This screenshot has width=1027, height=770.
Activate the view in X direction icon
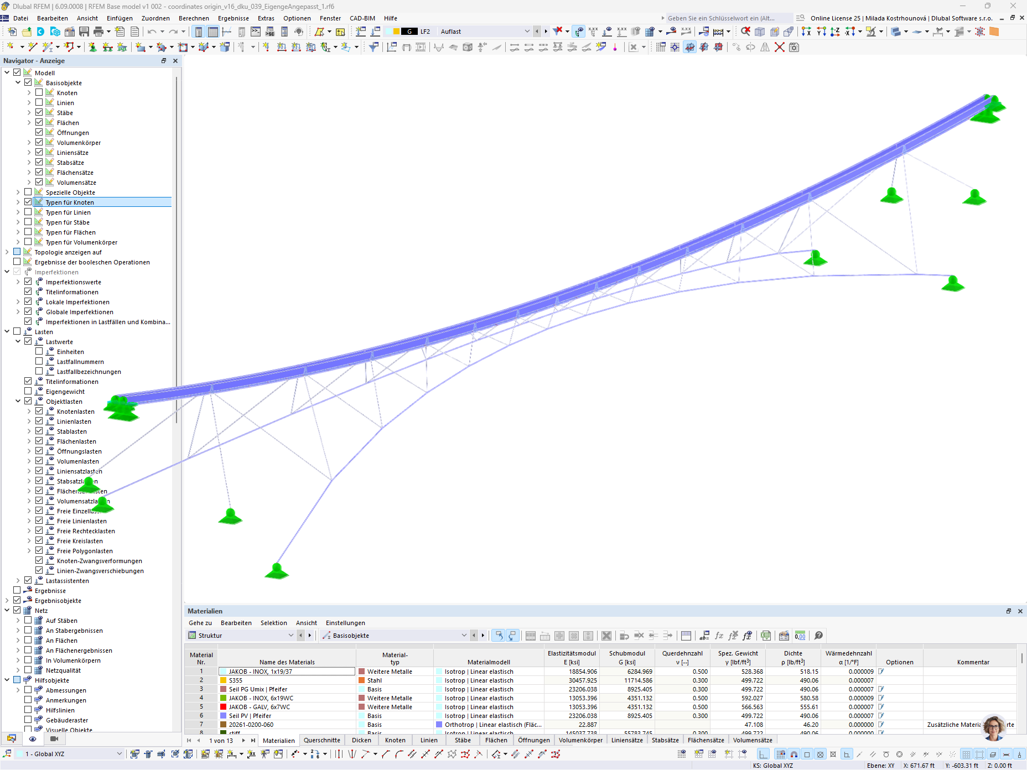coord(806,32)
